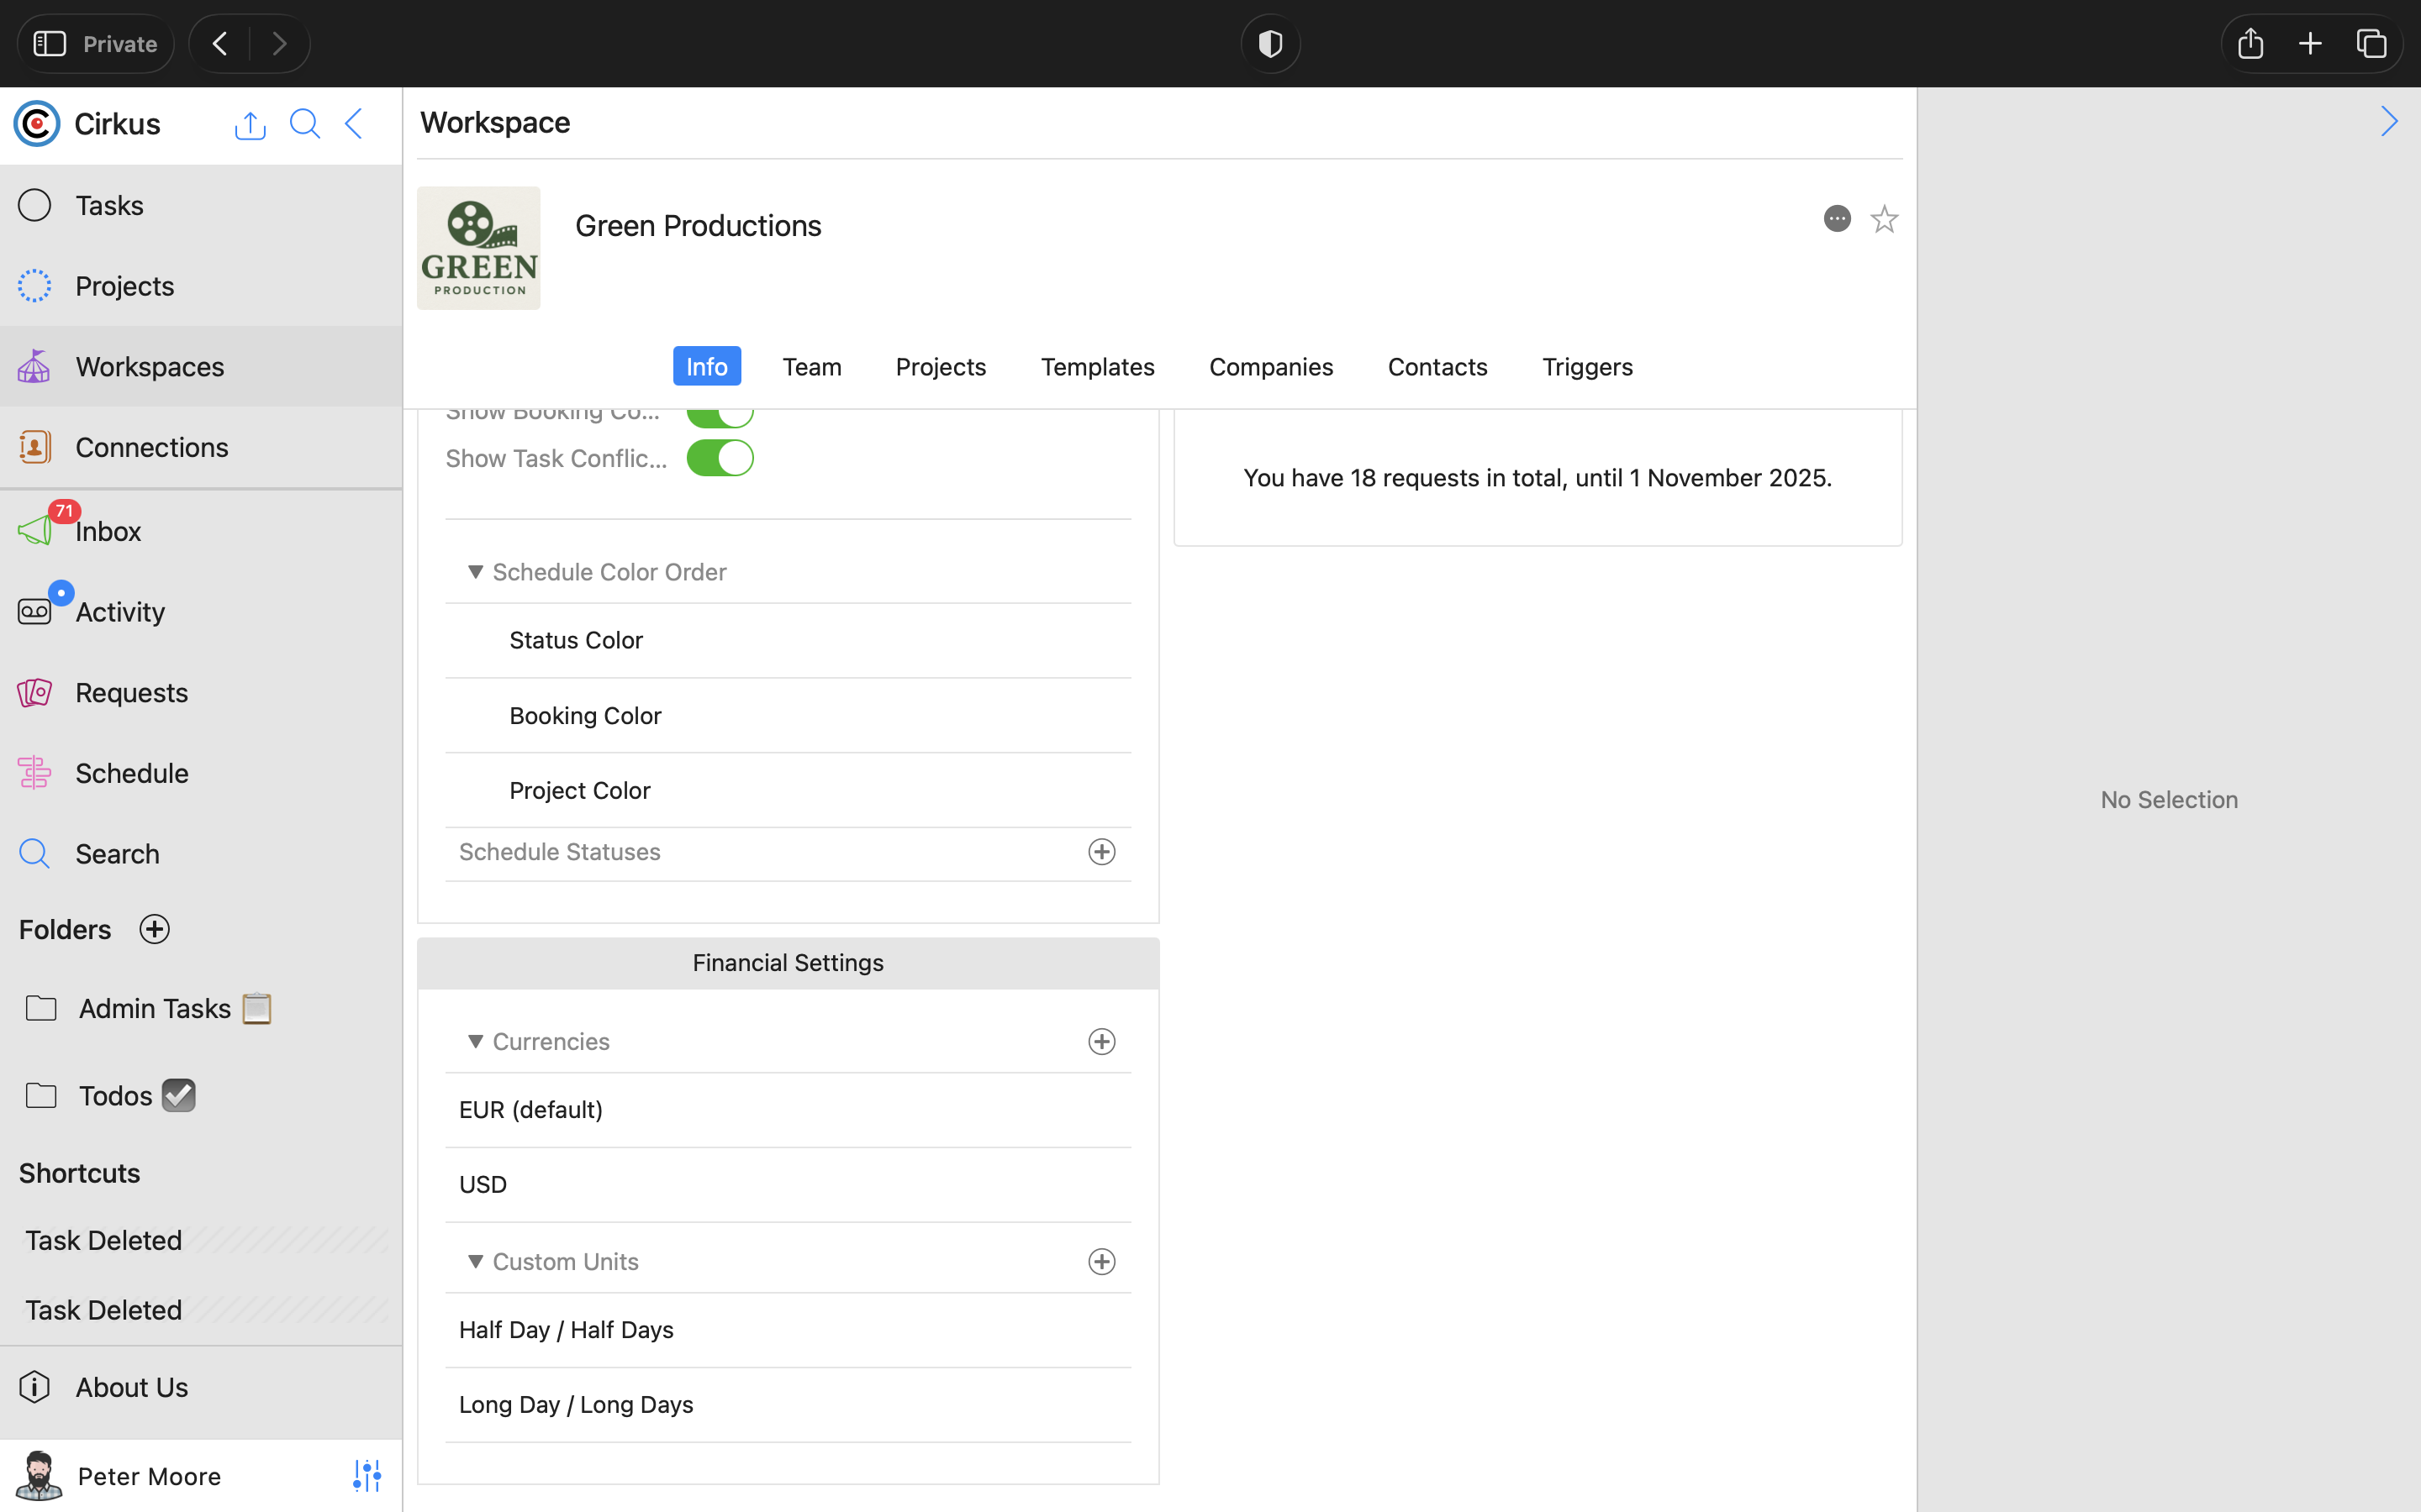Click the Green Production logo thumbnail
The height and width of the screenshot is (1512, 2421).
pyautogui.click(x=478, y=248)
